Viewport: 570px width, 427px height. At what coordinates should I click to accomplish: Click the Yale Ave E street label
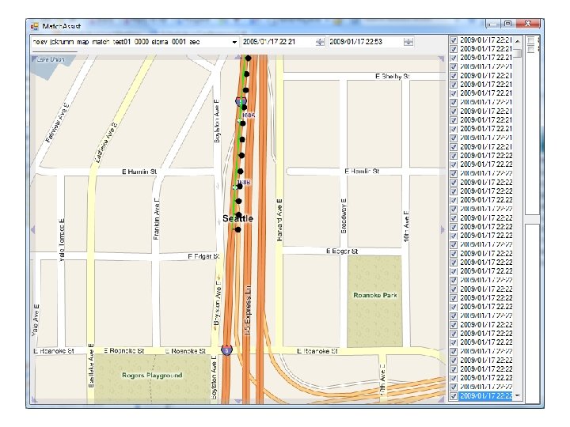click(36, 320)
